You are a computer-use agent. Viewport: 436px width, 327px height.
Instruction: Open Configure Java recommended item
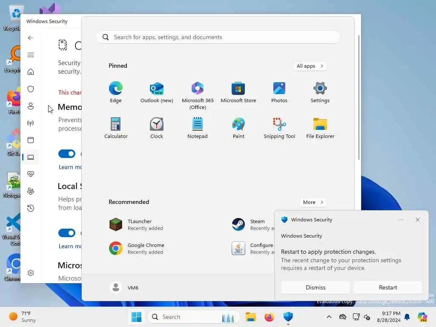pos(252,248)
